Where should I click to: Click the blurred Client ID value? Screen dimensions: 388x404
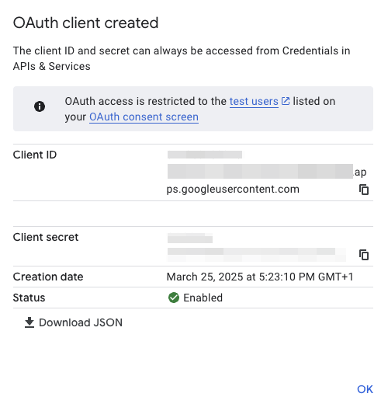click(x=260, y=165)
